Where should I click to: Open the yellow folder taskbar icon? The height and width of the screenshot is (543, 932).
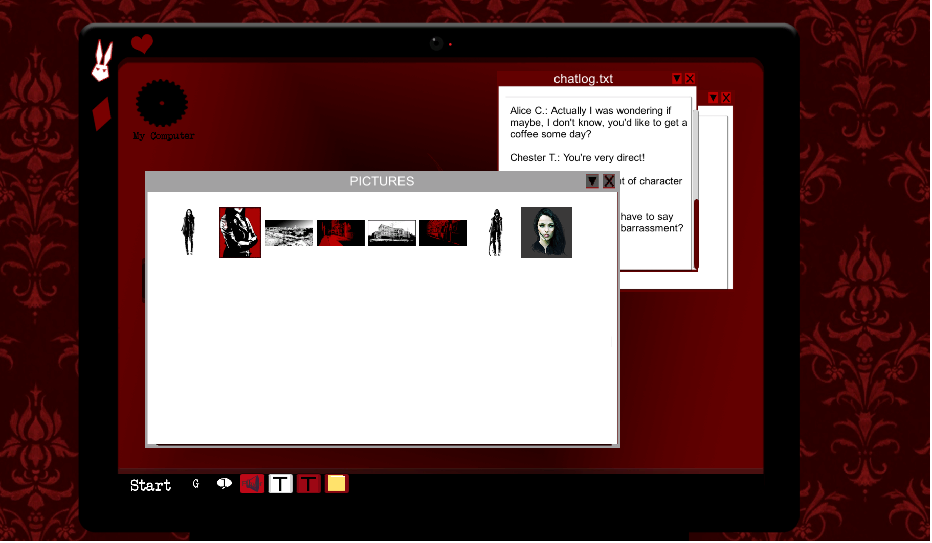[337, 483]
